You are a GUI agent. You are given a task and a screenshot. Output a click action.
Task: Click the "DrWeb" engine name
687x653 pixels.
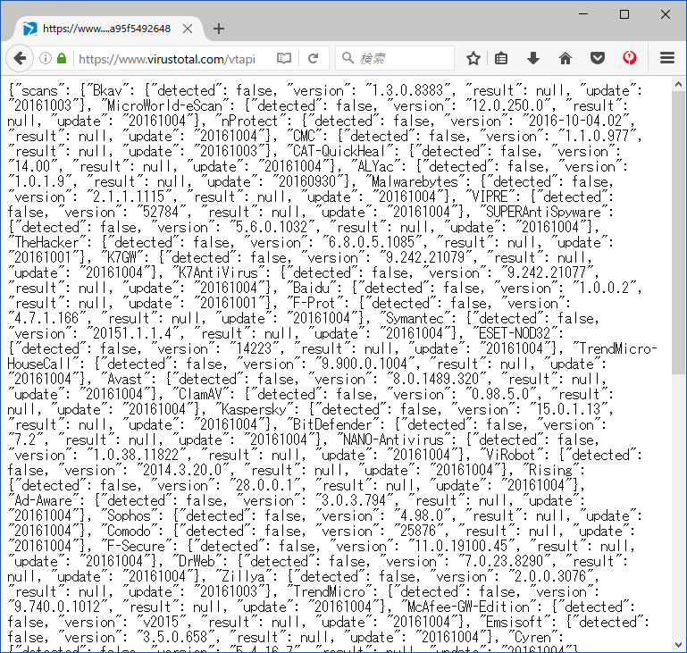tap(201, 562)
